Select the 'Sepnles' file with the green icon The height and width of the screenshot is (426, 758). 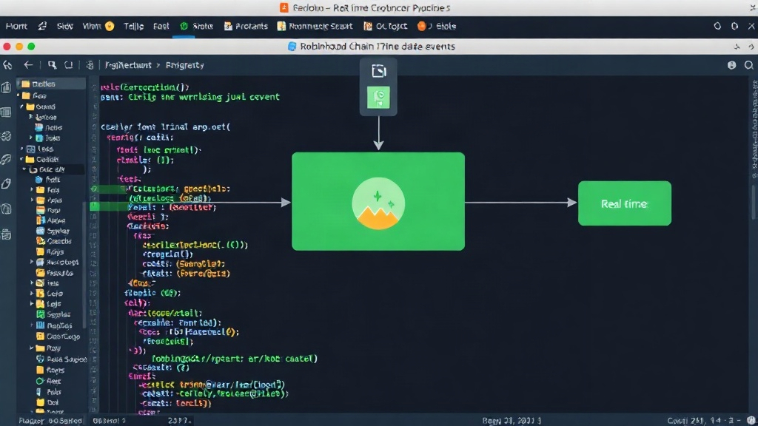(x=53, y=314)
